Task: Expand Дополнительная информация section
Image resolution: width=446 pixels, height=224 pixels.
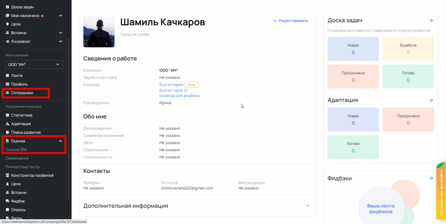Action: coord(307,206)
